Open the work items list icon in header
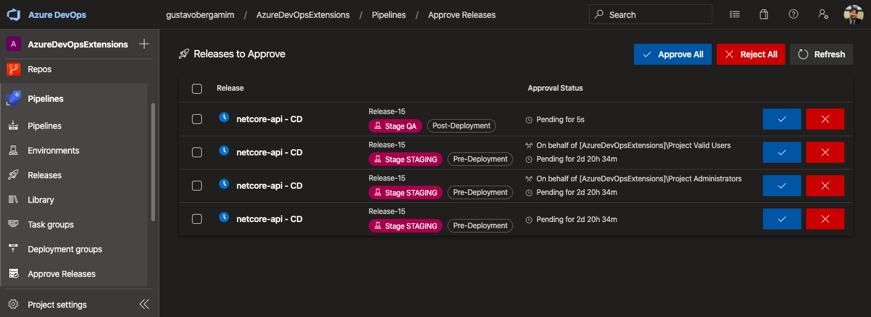 pos(734,15)
